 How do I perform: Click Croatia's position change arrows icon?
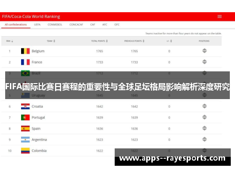(x=204, y=106)
